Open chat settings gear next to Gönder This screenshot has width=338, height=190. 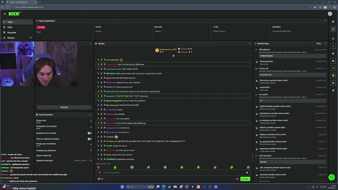(x=237, y=179)
